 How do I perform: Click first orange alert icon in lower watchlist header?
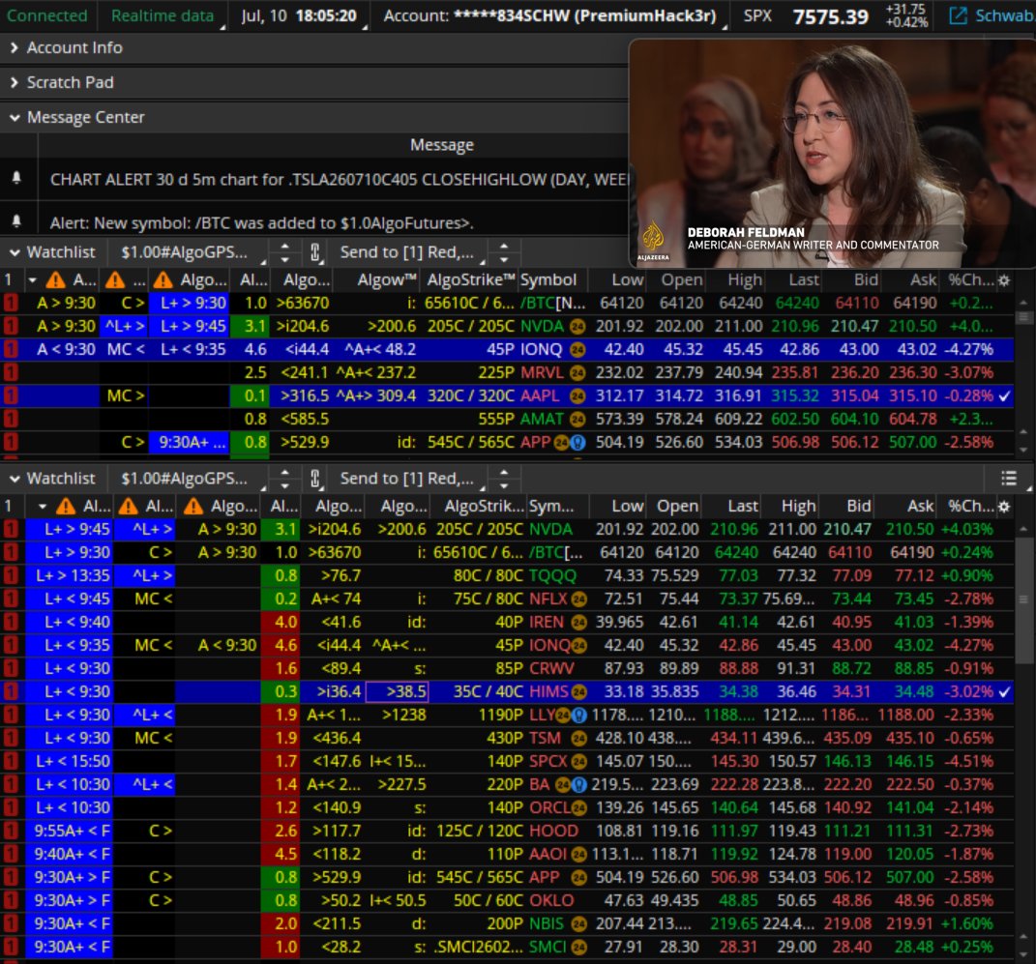(x=66, y=507)
